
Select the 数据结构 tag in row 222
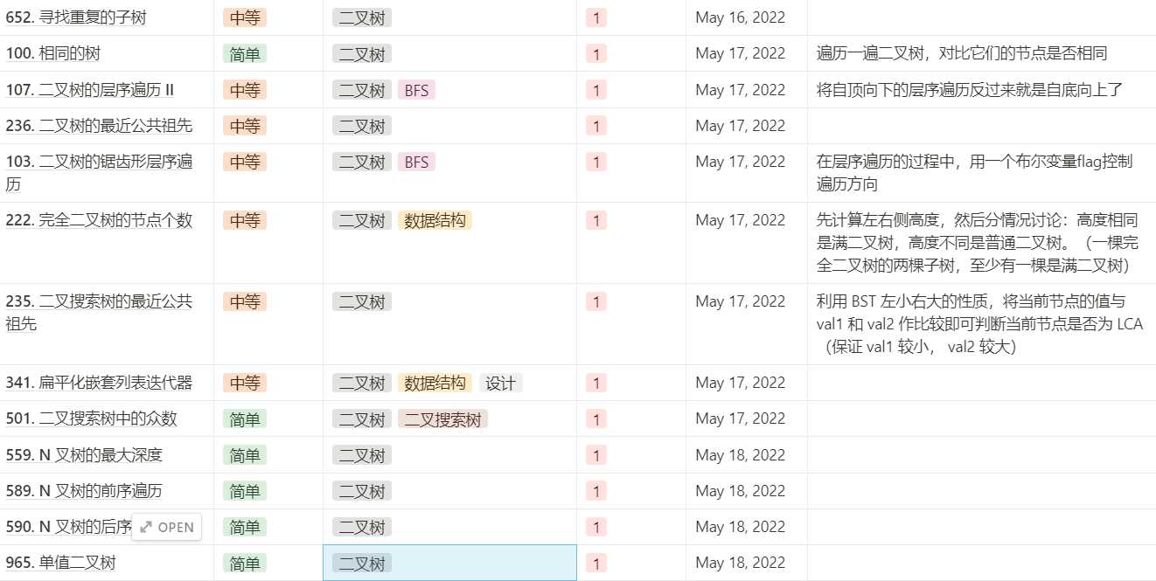(x=435, y=220)
